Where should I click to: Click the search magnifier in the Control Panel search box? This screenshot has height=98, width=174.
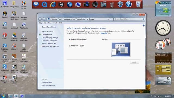pyautogui.click(x=143, y=19)
